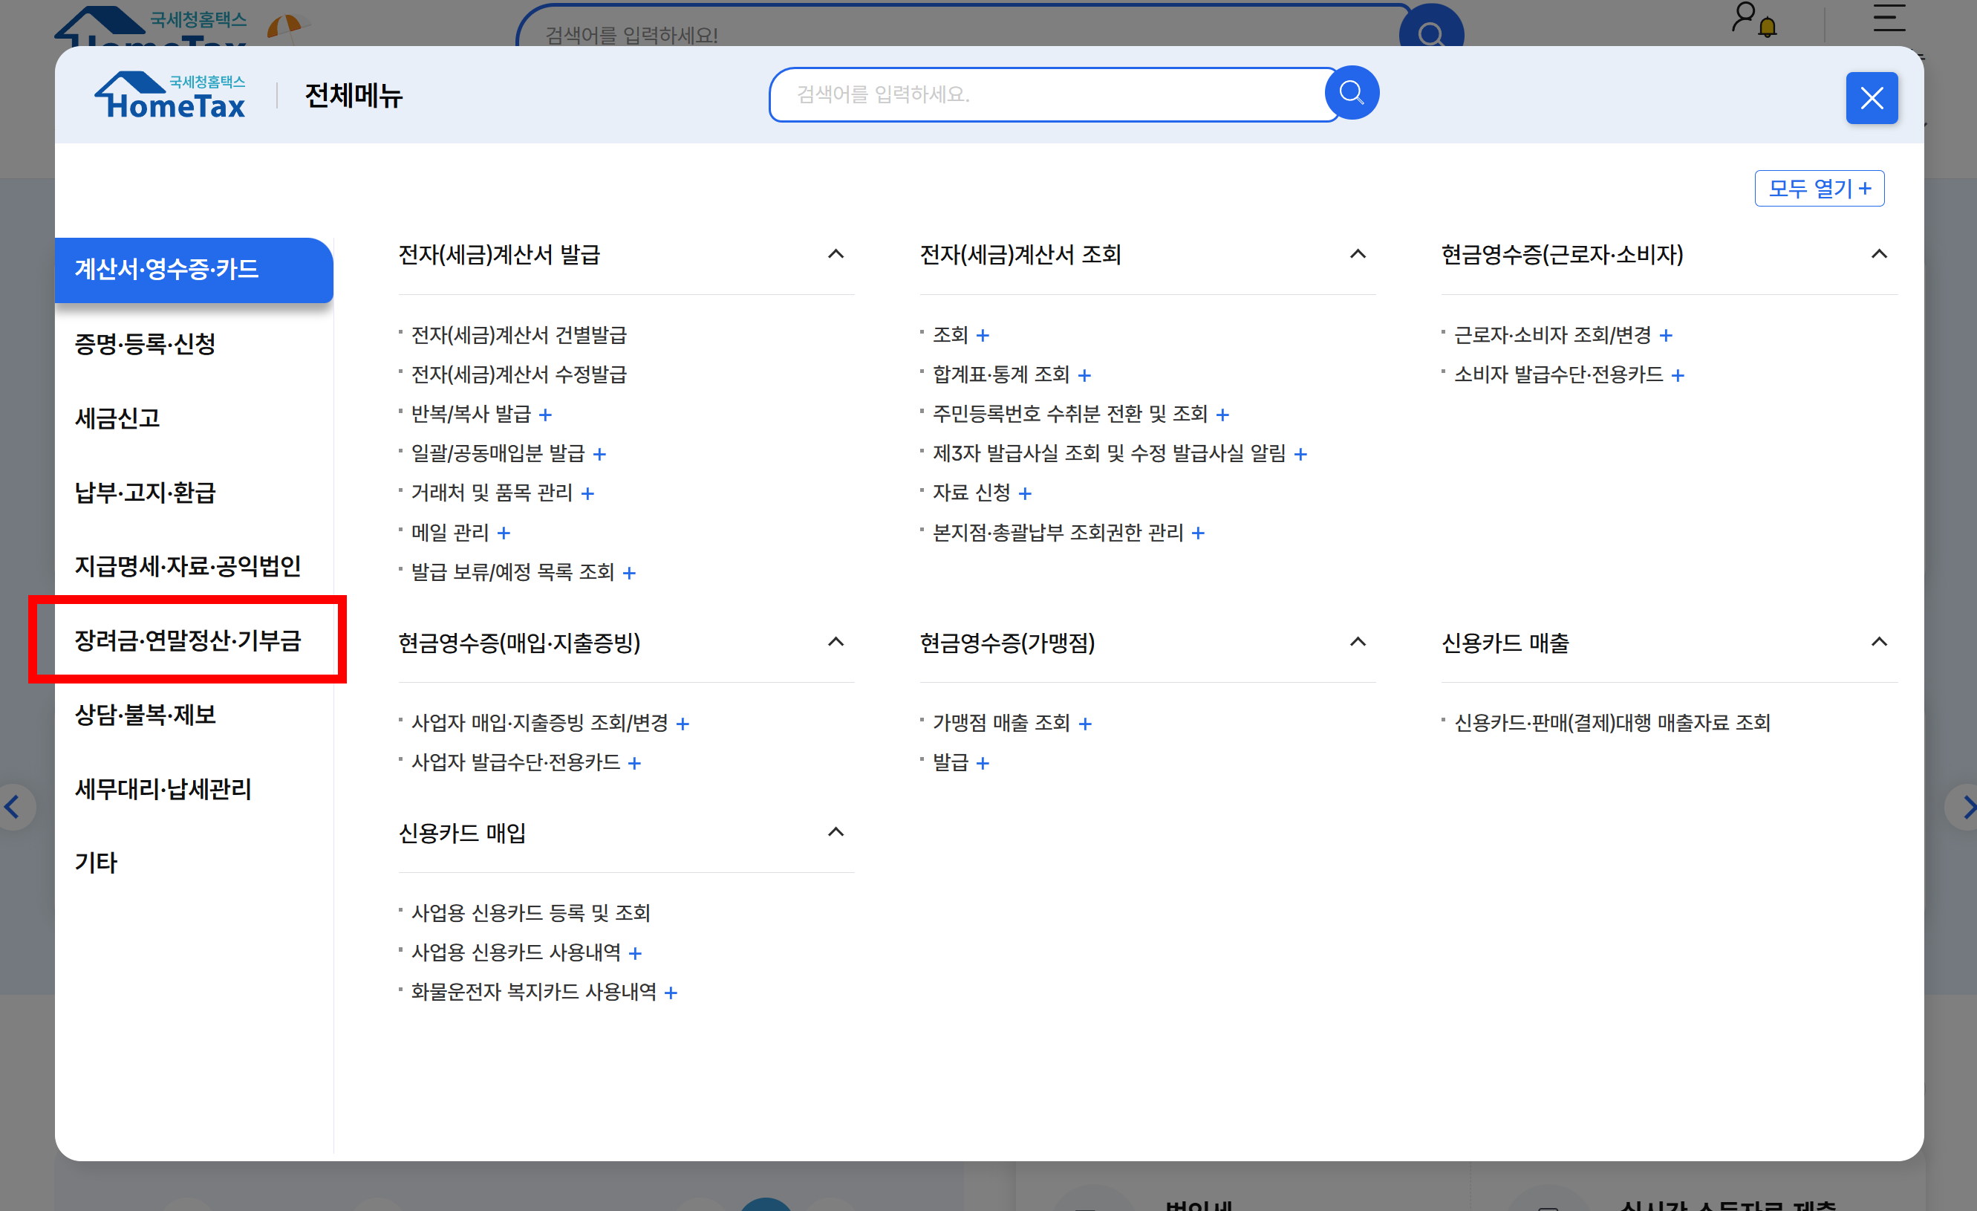1977x1211 pixels.
Task: Collapse the 전자(세금)계산서 조회 section
Action: click(1358, 254)
